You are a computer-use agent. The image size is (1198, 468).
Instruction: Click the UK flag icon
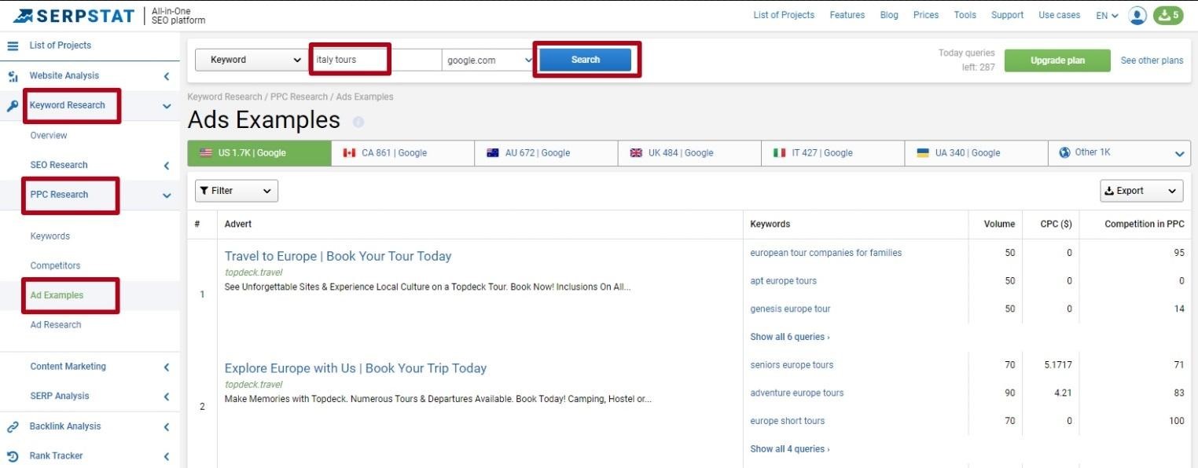tap(636, 153)
